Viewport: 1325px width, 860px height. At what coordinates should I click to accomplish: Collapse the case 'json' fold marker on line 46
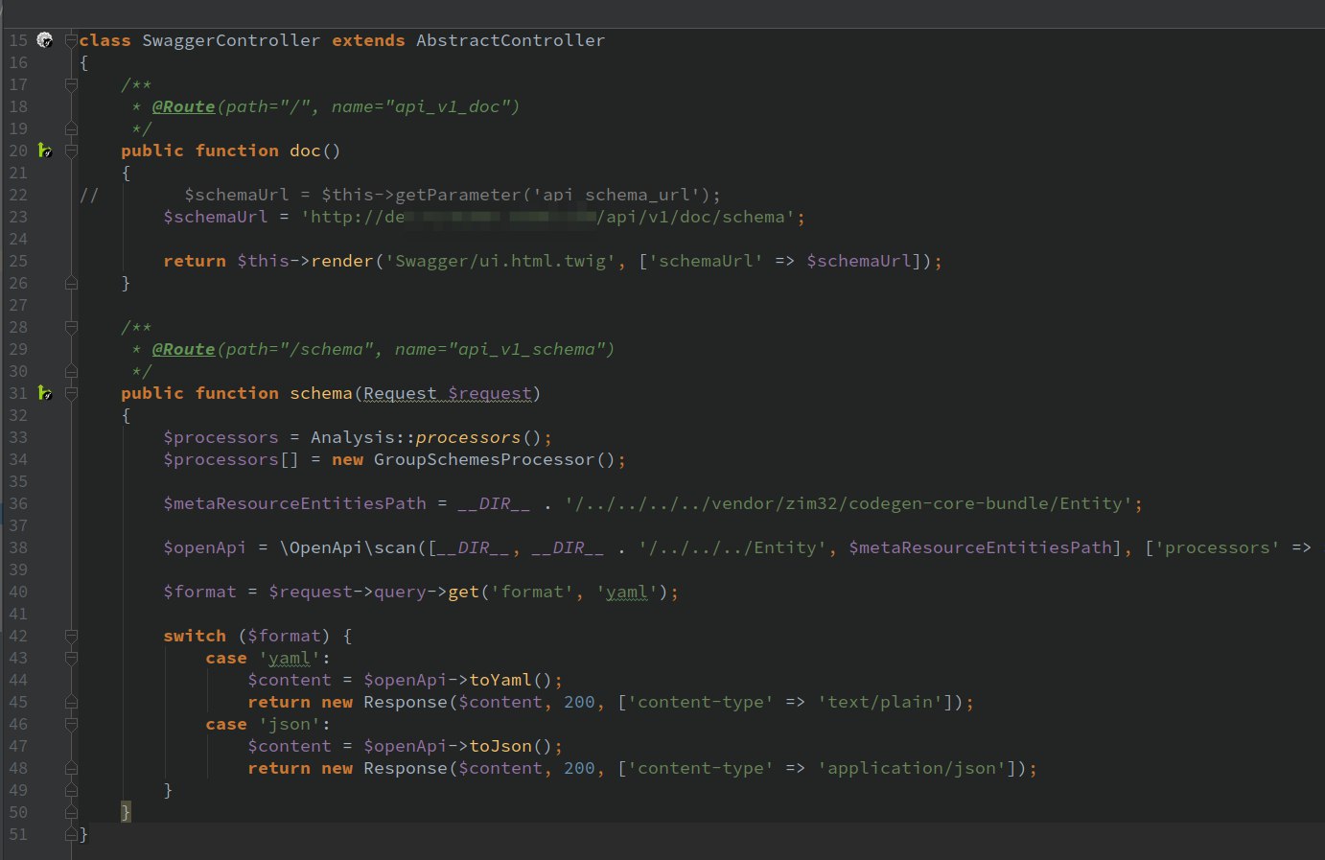(71, 724)
